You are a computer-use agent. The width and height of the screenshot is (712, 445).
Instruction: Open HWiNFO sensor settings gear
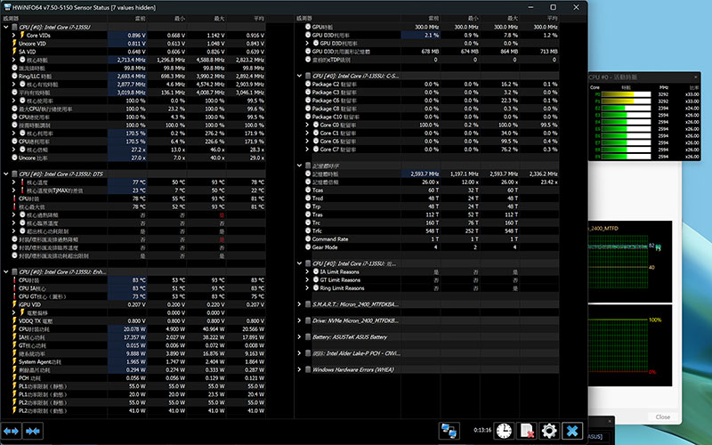549,431
